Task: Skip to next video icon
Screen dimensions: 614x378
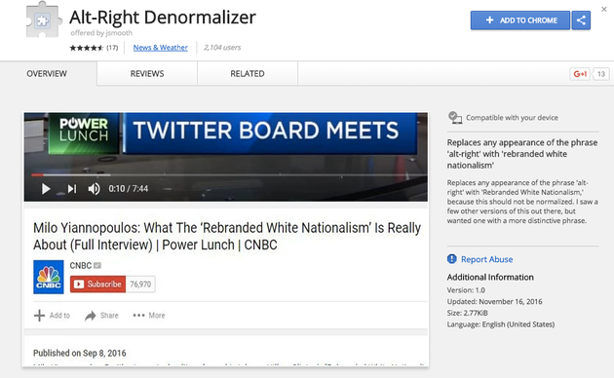Action: (72, 189)
